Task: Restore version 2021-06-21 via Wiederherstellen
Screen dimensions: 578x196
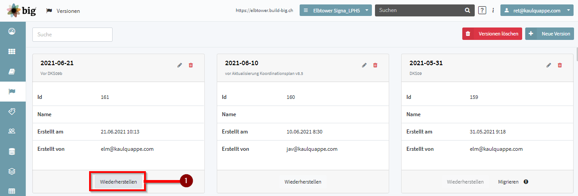Action: [x=118, y=182]
